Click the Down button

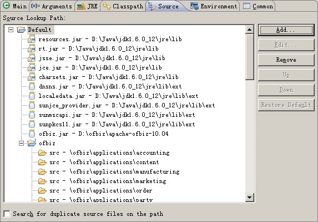tap(286, 90)
